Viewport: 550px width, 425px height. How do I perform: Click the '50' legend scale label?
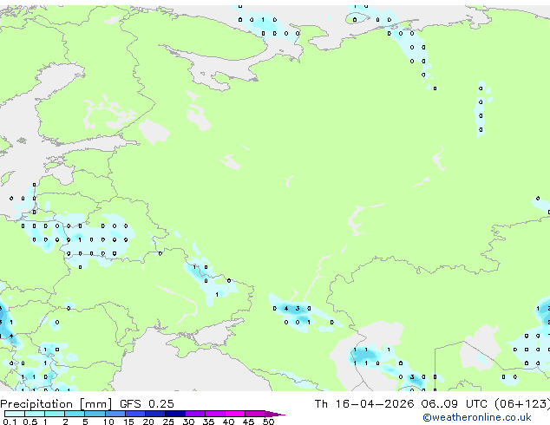269,422
